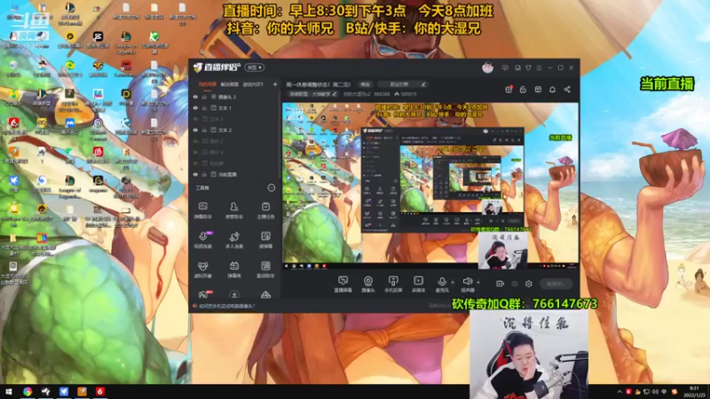Toggle lock on 当前直播 layer

[x=204, y=174]
